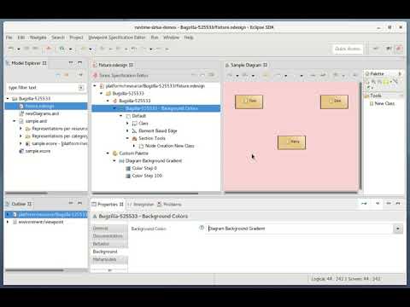The height and width of the screenshot is (307, 410).
Task: Clear the Model Explorer filter text button
Action: click(x=81, y=88)
